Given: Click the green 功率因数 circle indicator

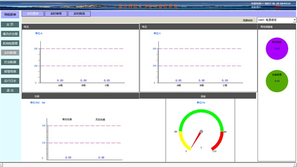Looking at the screenshot, I should click(277, 81).
